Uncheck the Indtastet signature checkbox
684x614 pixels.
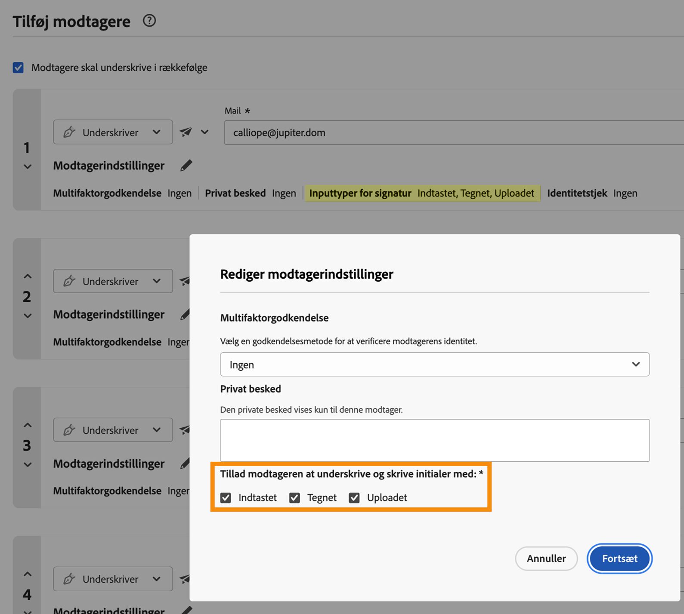226,498
